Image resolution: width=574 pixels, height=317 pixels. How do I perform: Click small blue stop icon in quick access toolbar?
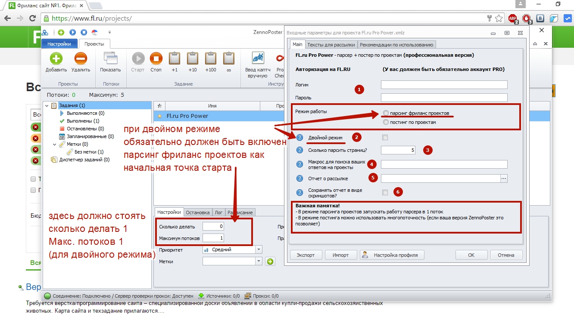[84, 32]
